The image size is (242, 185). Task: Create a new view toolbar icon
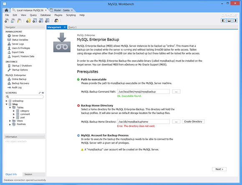(x=41, y=20)
